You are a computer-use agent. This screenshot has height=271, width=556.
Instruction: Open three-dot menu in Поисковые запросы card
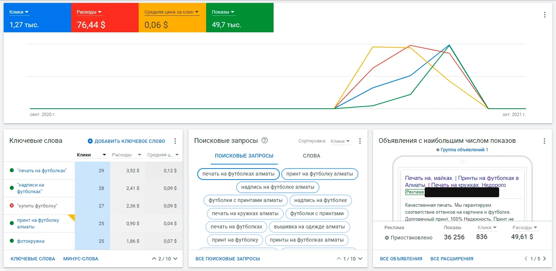point(360,141)
